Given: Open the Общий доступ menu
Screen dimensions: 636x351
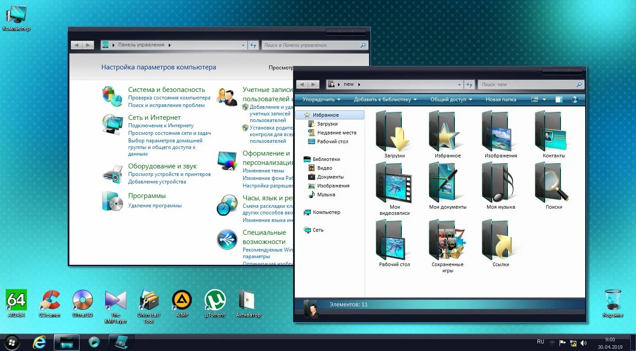Looking at the screenshot, I should [450, 99].
